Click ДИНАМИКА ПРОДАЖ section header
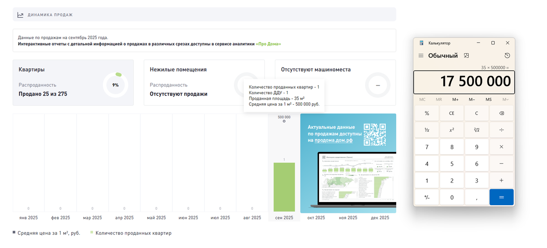 204,15
